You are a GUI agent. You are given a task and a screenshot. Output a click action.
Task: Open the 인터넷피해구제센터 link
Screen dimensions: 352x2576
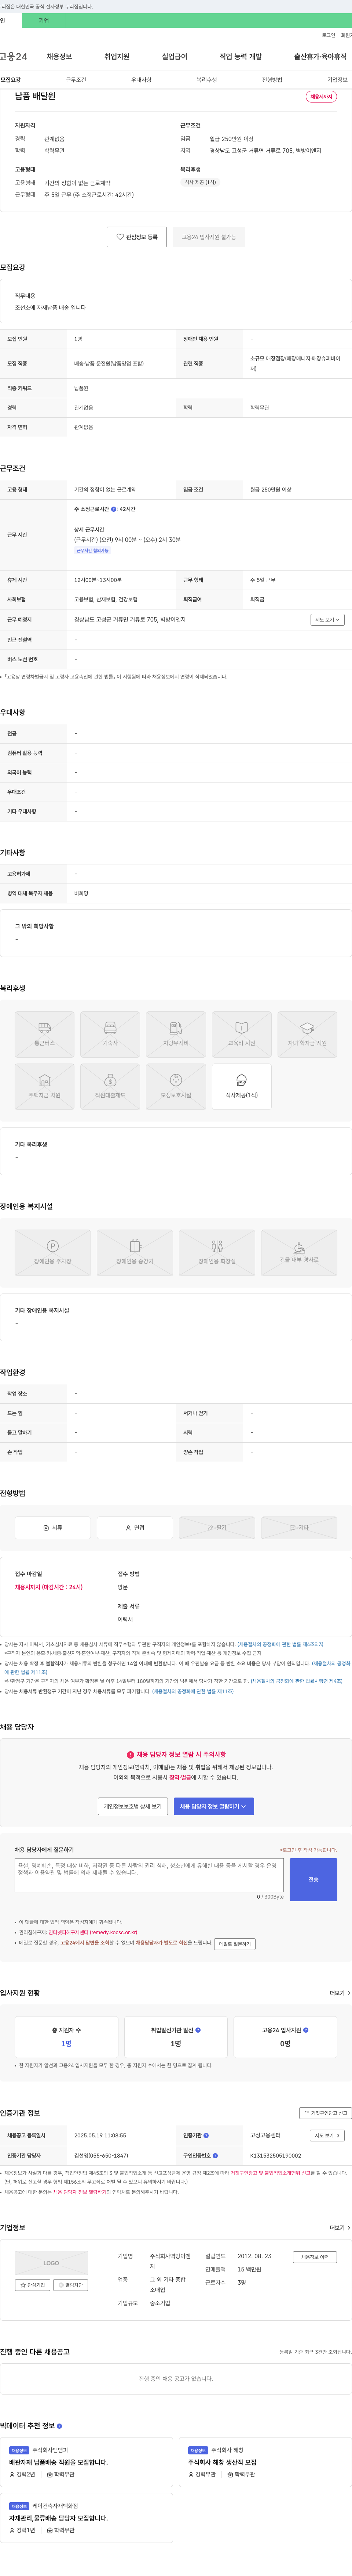click(93, 1932)
